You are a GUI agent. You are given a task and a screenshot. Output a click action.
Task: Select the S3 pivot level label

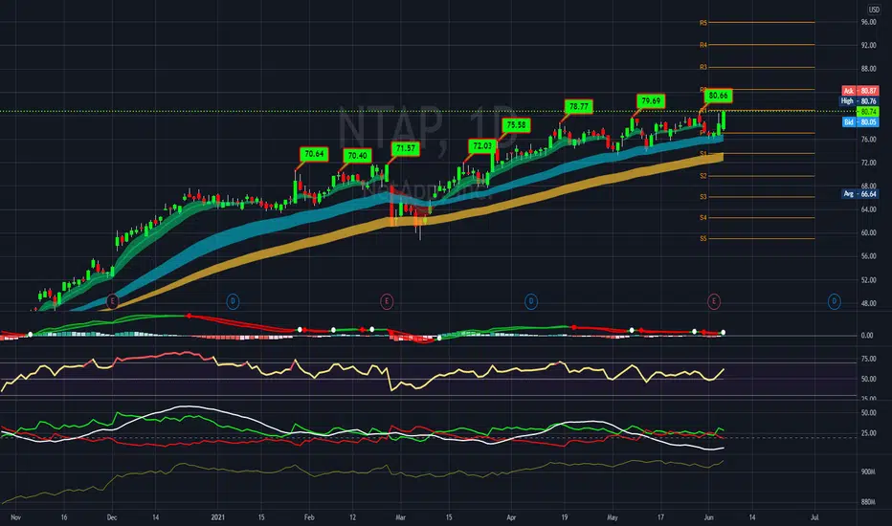tap(703, 197)
